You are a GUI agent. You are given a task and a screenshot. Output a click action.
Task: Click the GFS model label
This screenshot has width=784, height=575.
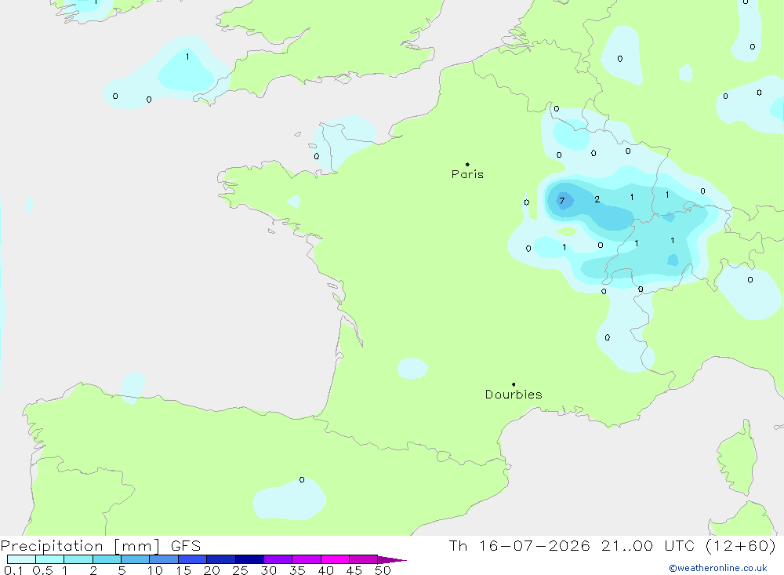186,546
